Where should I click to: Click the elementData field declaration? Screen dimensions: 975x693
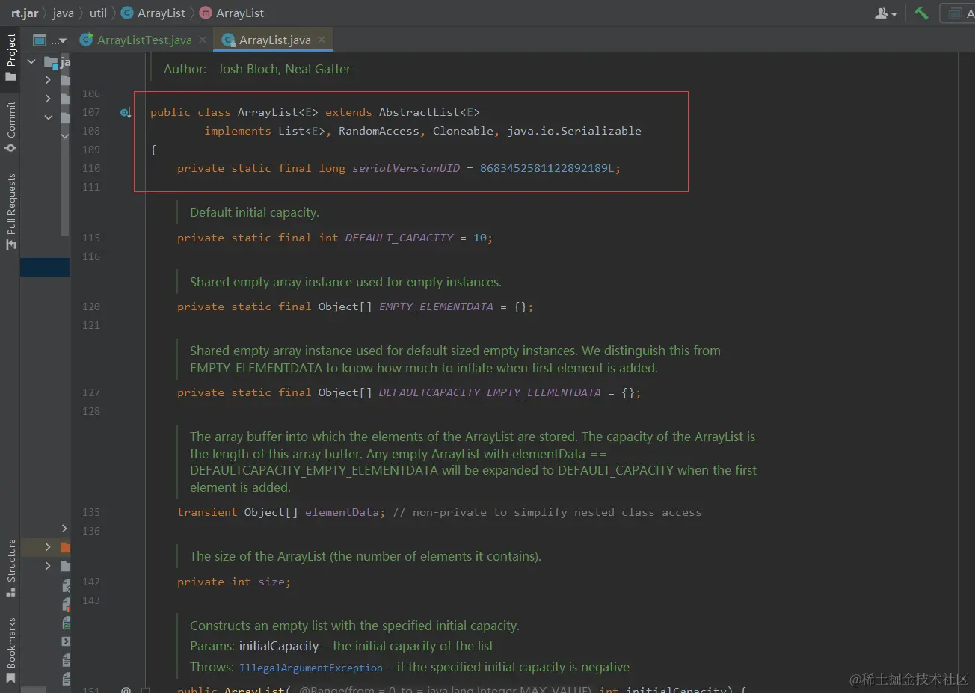coord(342,512)
